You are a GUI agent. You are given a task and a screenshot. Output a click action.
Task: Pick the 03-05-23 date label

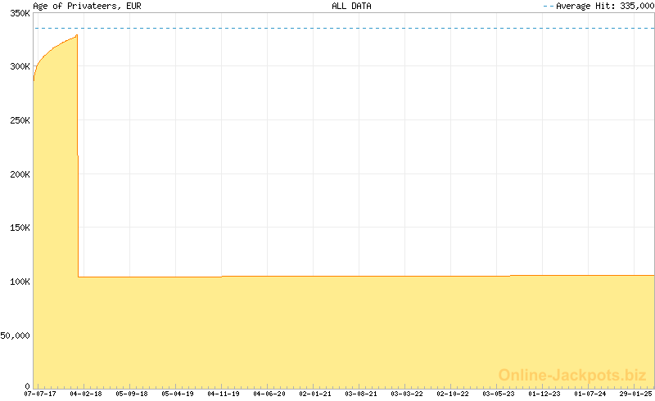pyautogui.click(x=499, y=394)
